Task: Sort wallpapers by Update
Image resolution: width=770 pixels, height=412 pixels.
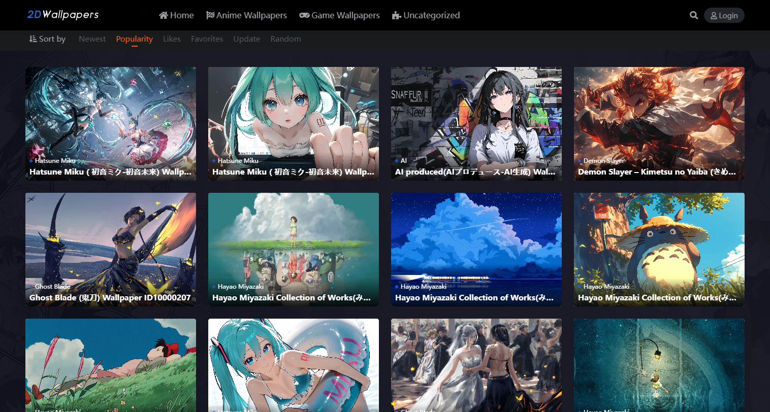Action: 246,39
